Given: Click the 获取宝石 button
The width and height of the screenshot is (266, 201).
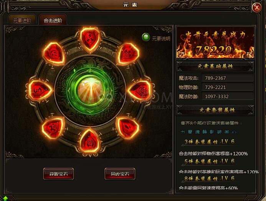Looking at the screenshot, I should [58, 174].
